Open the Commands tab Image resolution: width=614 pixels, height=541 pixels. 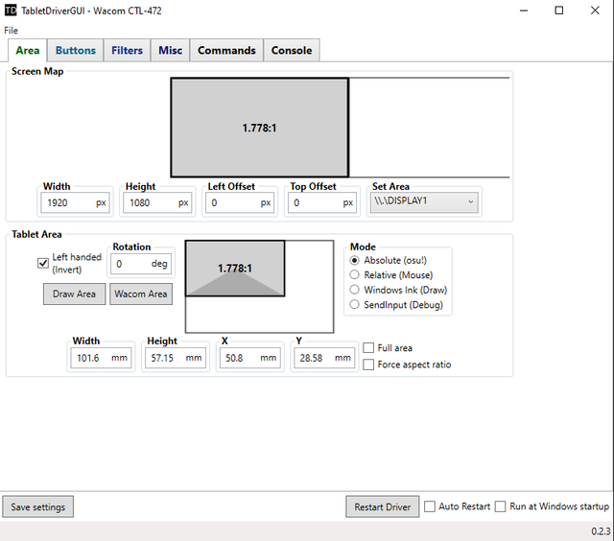click(x=226, y=51)
